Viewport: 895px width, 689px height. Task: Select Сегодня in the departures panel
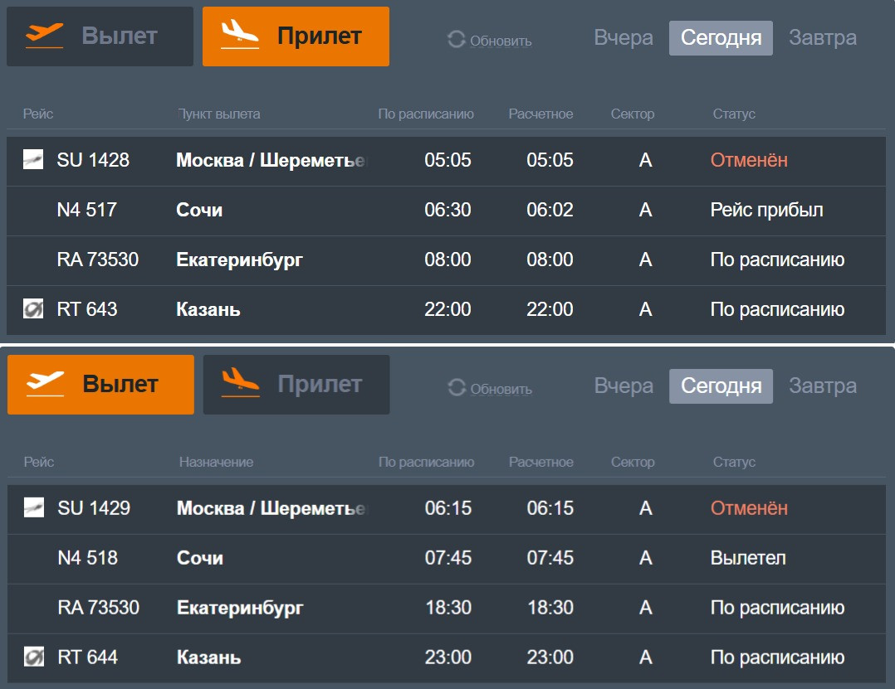[x=721, y=386]
